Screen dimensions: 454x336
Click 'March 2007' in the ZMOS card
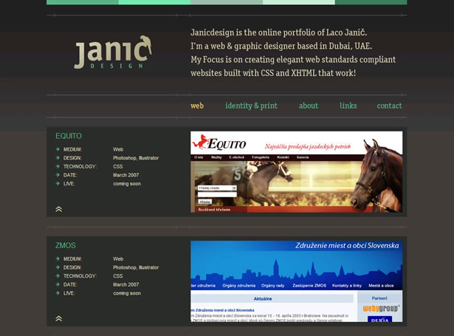(x=126, y=284)
